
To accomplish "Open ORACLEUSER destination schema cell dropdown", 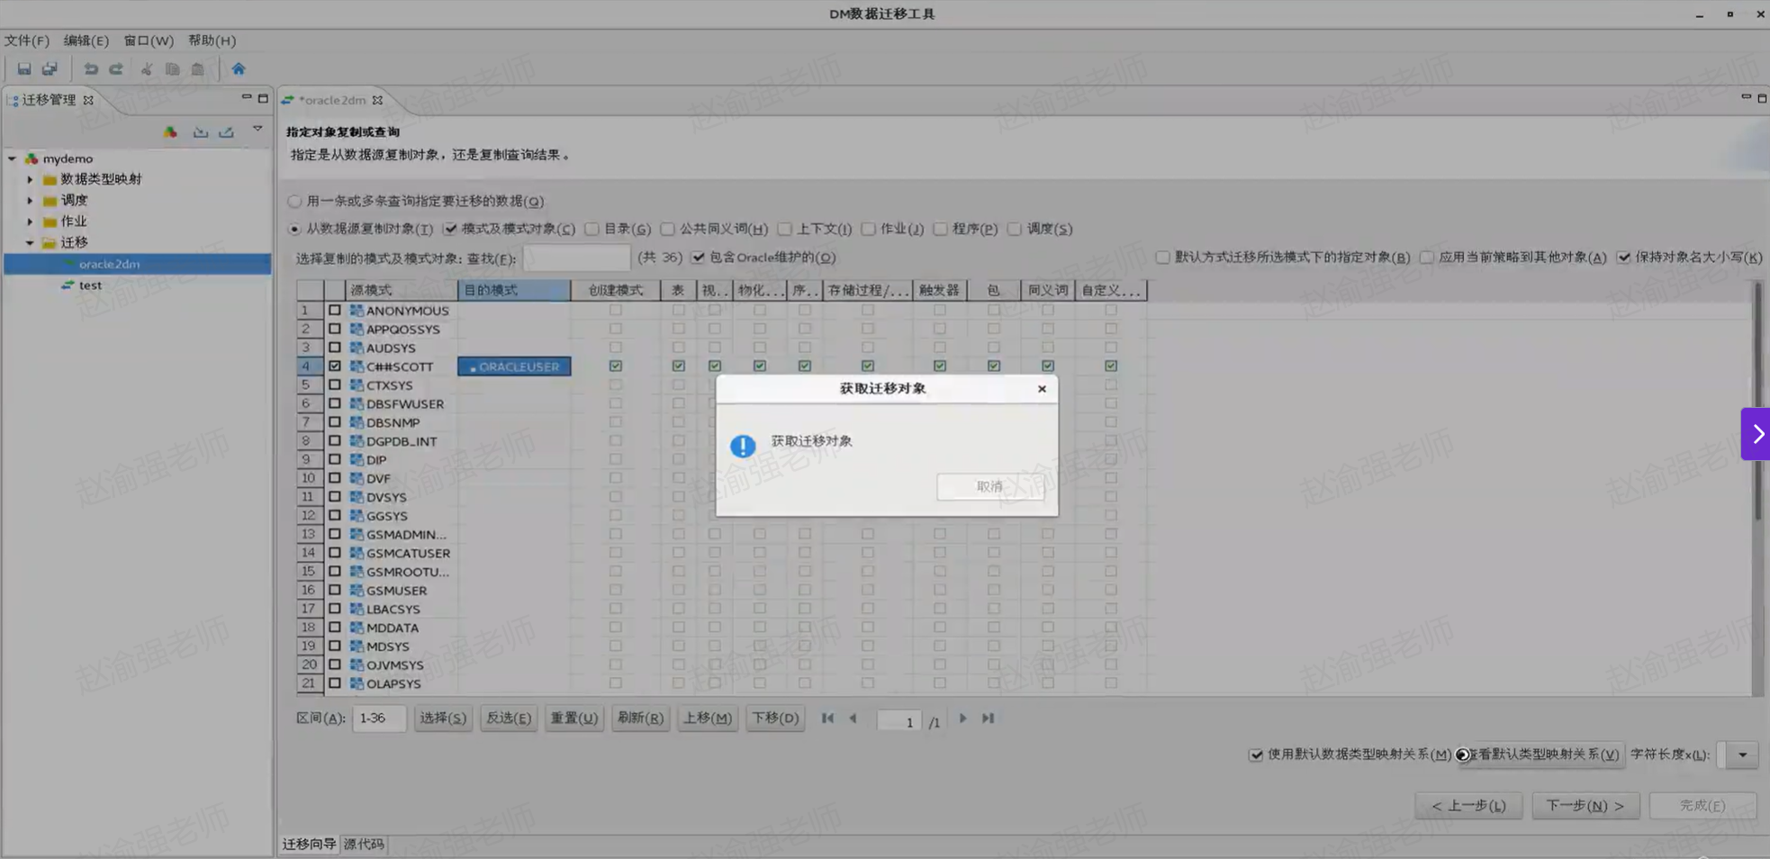I will pos(514,366).
